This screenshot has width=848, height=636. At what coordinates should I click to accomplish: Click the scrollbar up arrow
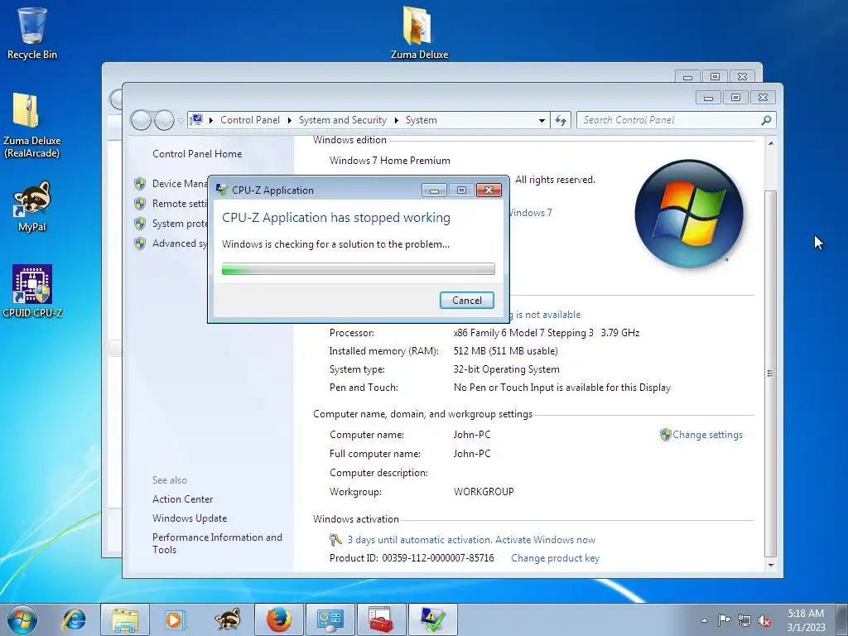(771, 142)
